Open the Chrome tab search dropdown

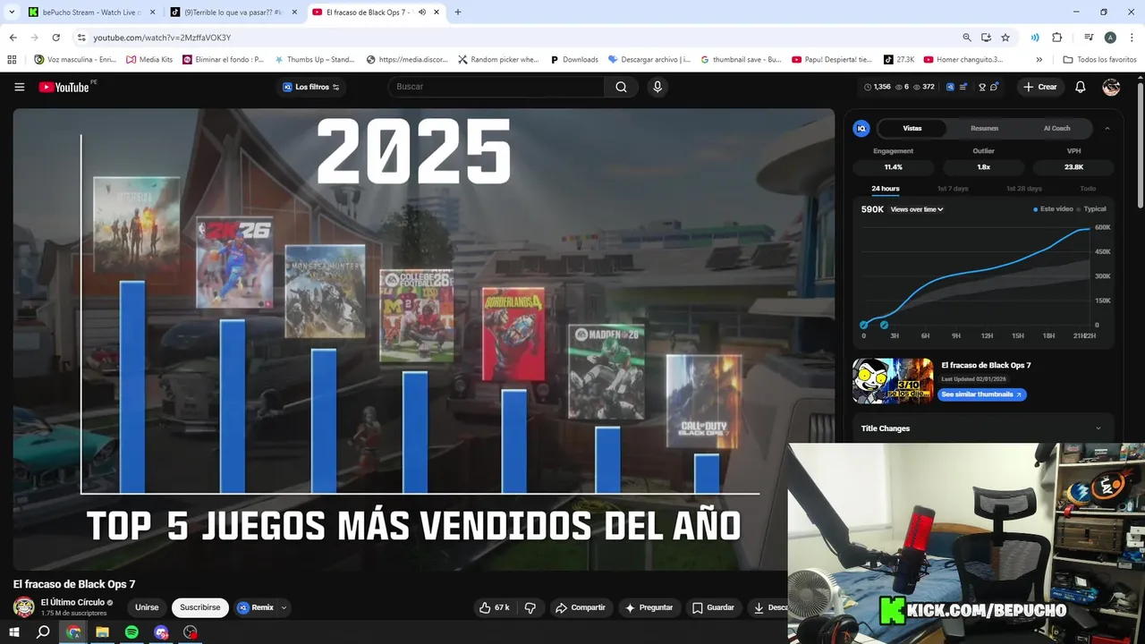12,13
